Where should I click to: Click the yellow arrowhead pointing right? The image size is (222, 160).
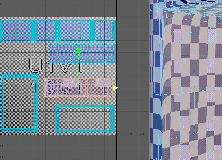(x=116, y=88)
